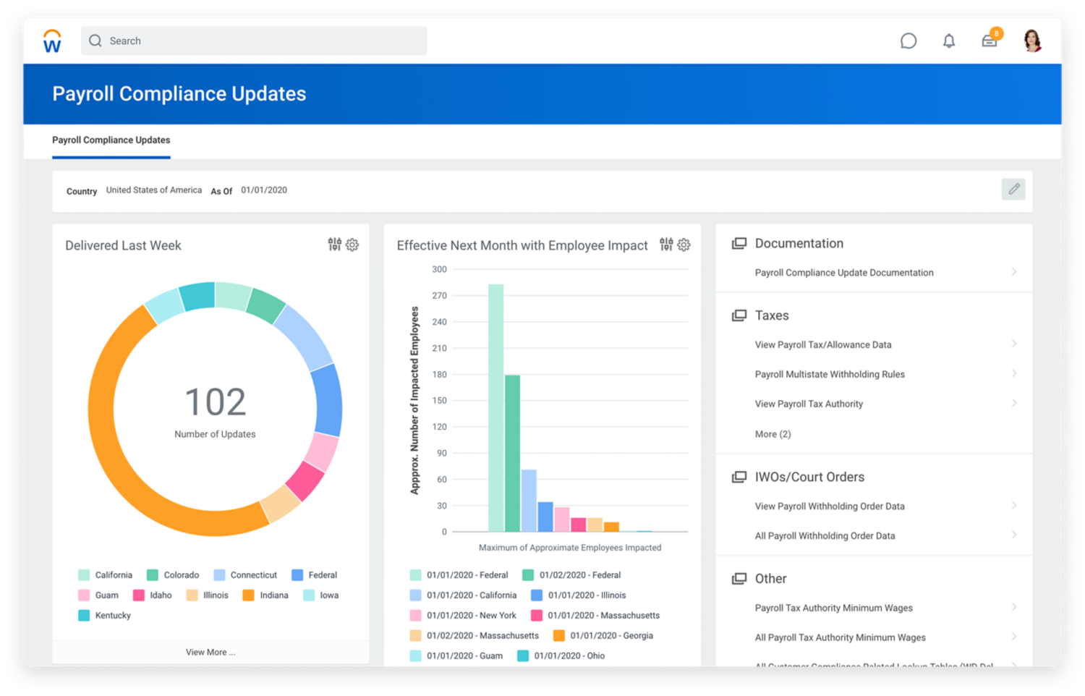Expand View More under donut legend
This screenshot has height=696, width=1085.
click(210, 652)
